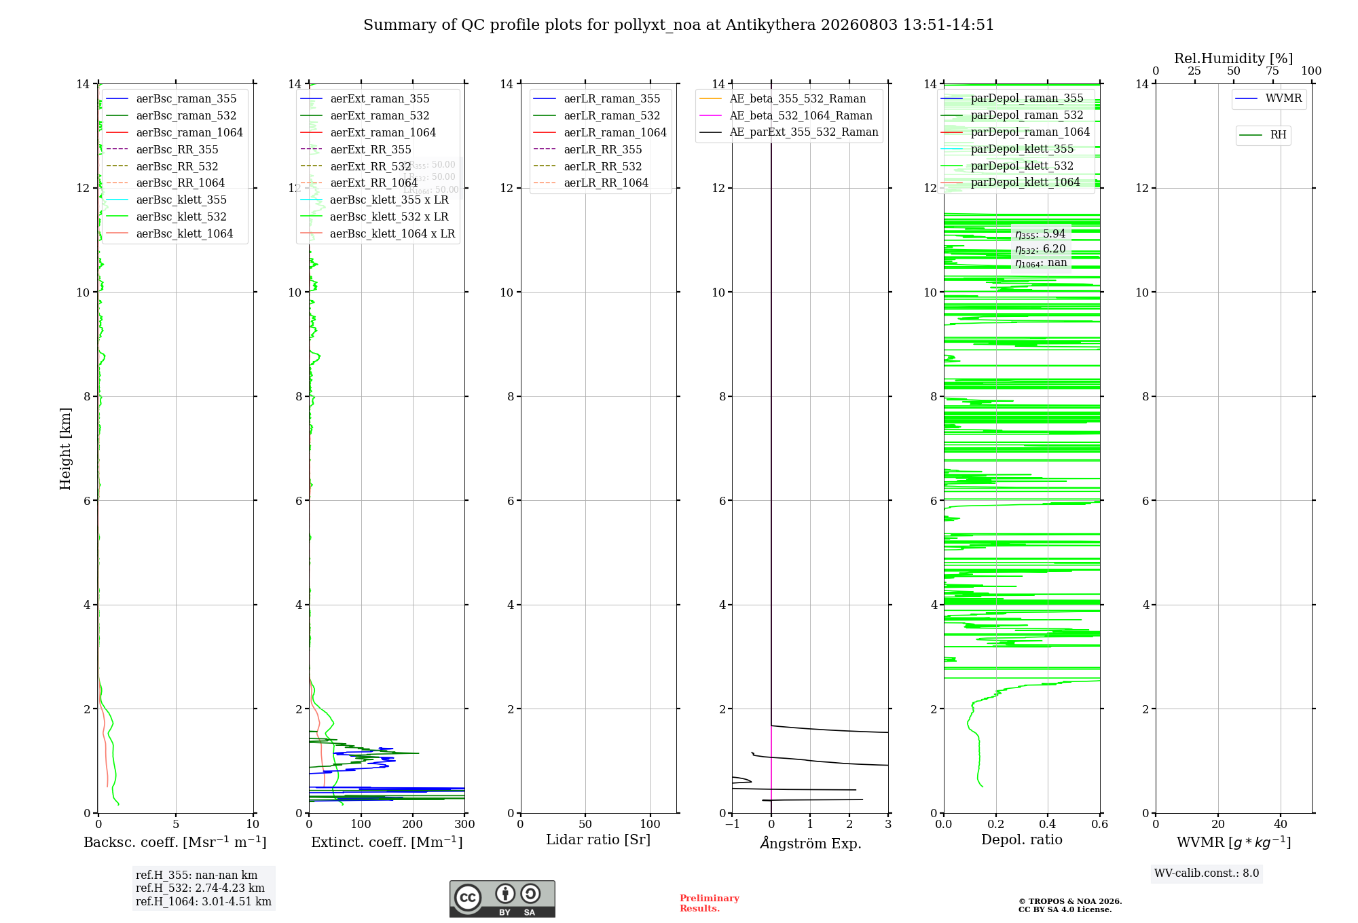Click the η1064: nan annotation
This screenshot has height=923, width=1358.
pos(1041,263)
